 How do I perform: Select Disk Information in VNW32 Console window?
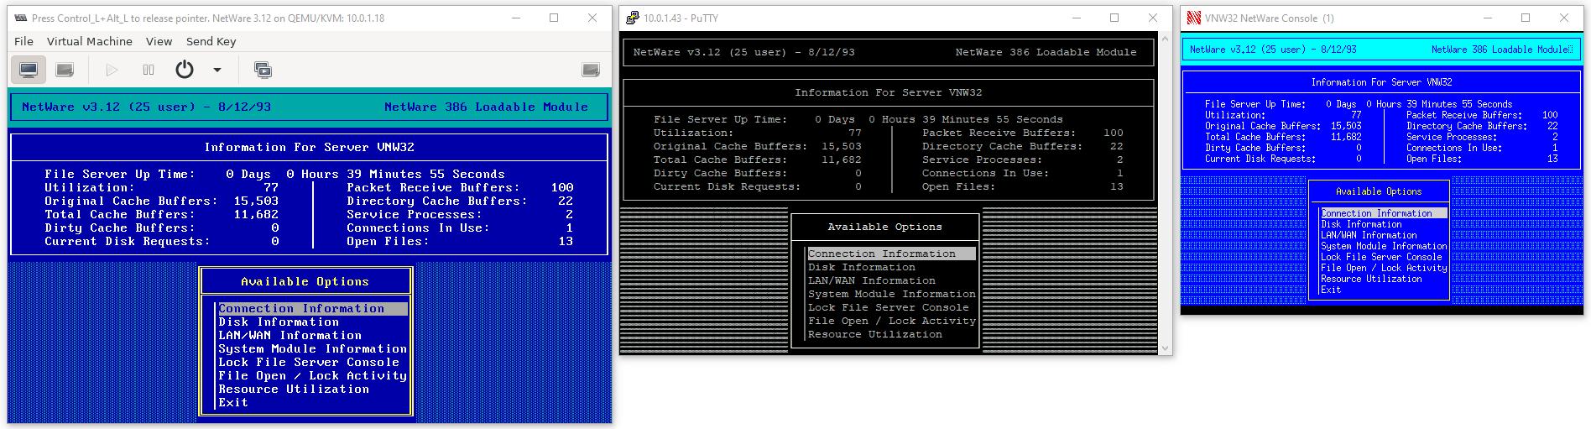[1361, 224]
